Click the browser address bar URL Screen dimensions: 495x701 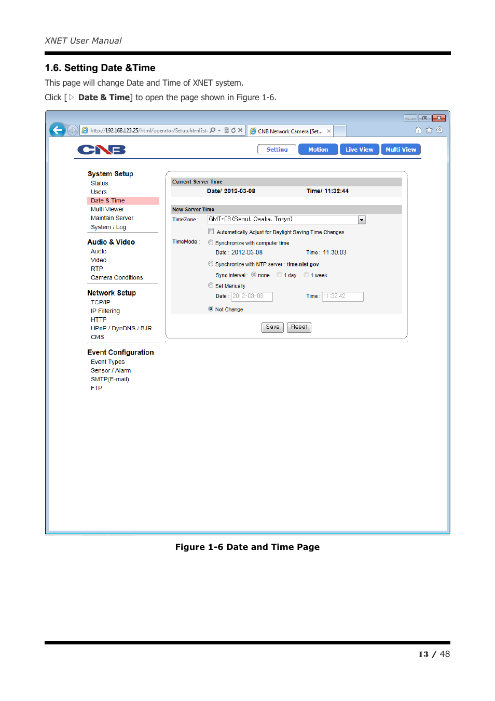[149, 131]
